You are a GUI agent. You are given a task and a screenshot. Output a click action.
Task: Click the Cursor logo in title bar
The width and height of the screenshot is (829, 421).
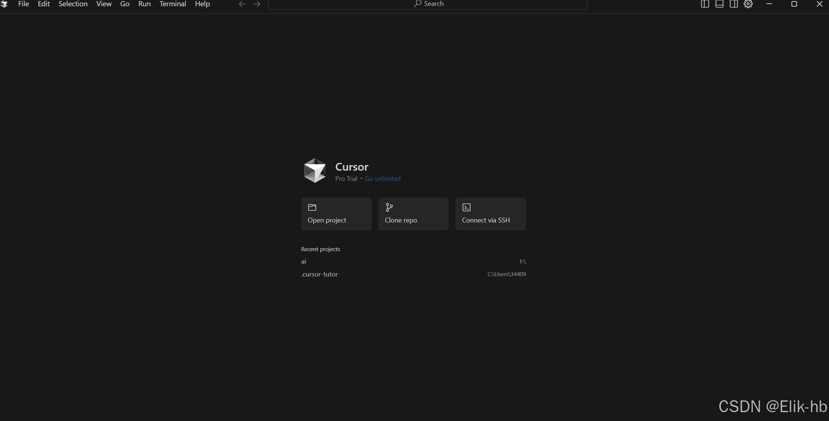click(4, 4)
